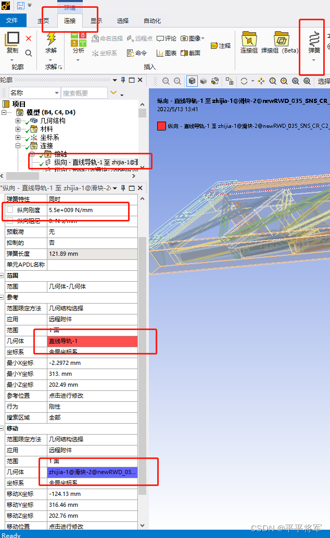Open the Name (名称) filter dropdown
The height and width of the screenshot is (538, 330).
pyautogui.click(x=57, y=93)
